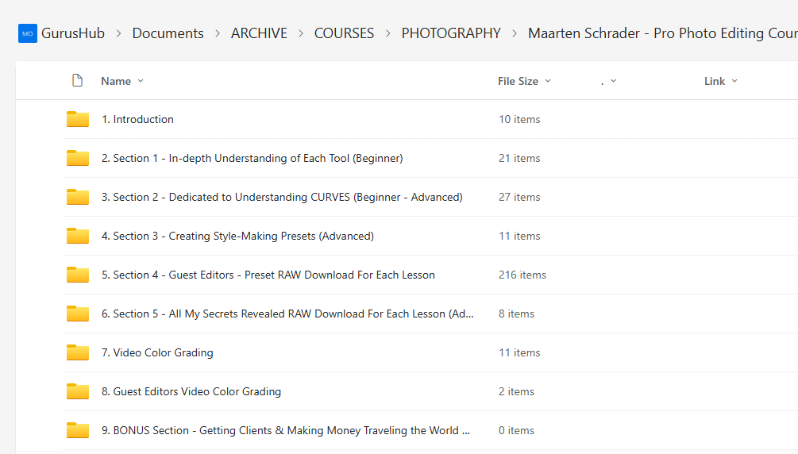Open folder 8. Guest Editors Video Color Grading
The height and width of the screenshot is (454, 798).
pyautogui.click(x=197, y=392)
